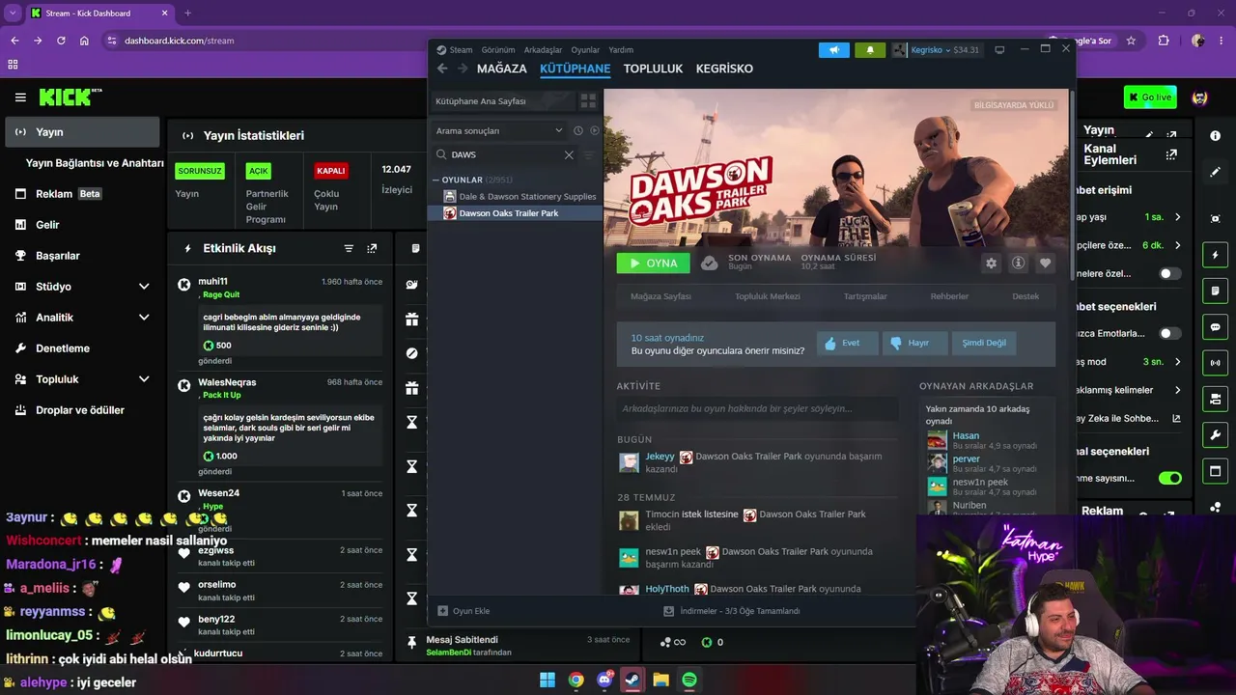
Task: Open Dawson Oaks cloud save status icon
Action: pos(710,263)
